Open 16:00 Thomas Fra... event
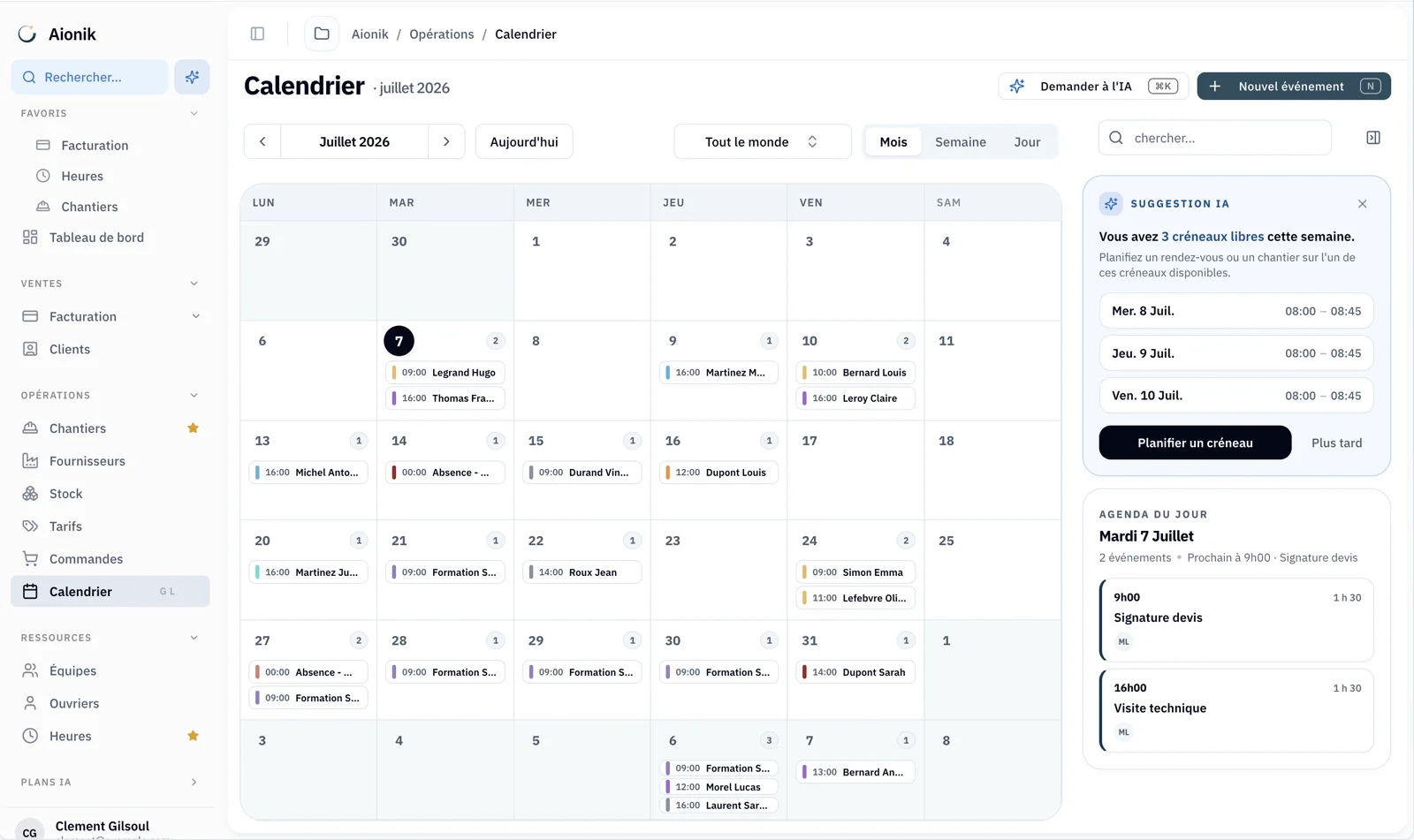The width and height of the screenshot is (1414, 840). 445,398
